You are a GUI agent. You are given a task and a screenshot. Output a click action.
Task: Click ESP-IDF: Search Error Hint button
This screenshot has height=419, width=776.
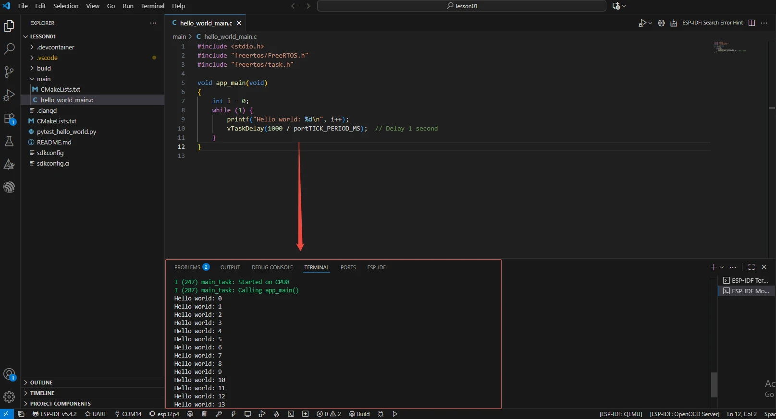coord(712,23)
